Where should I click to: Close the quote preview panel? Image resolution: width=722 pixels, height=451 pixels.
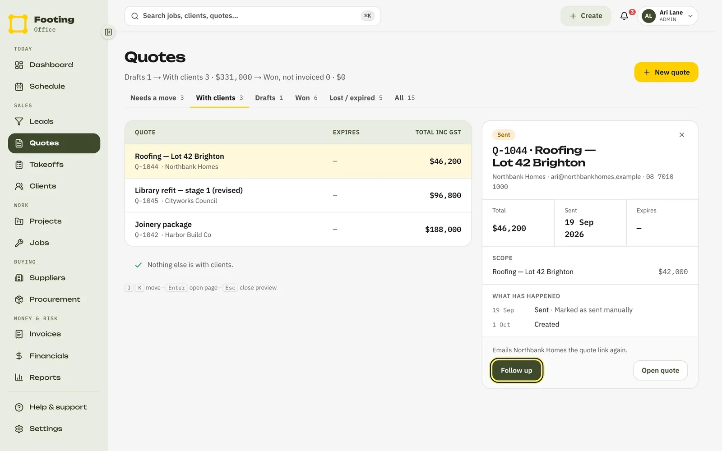pyautogui.click(x=682, y=135)
